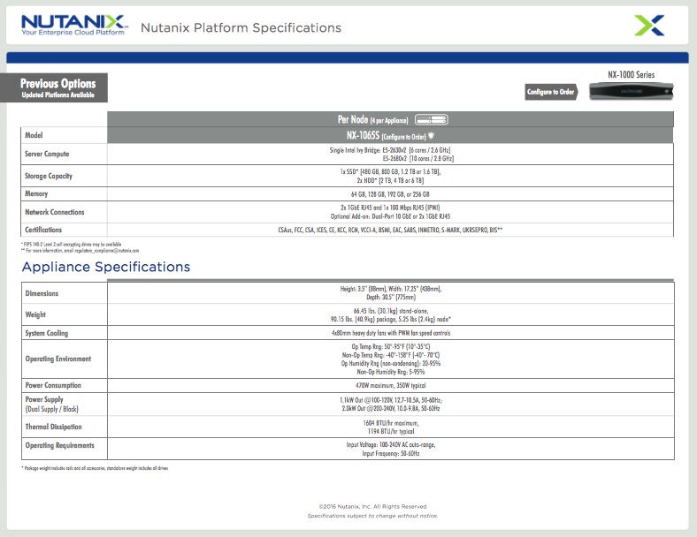This screenshot has width=697, height=537.
Task: Select the Dimensions row label
Action: tap(42, 293)
